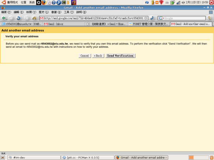Go back with the green arrow
The image size is (214, 160).
(4, 18)
